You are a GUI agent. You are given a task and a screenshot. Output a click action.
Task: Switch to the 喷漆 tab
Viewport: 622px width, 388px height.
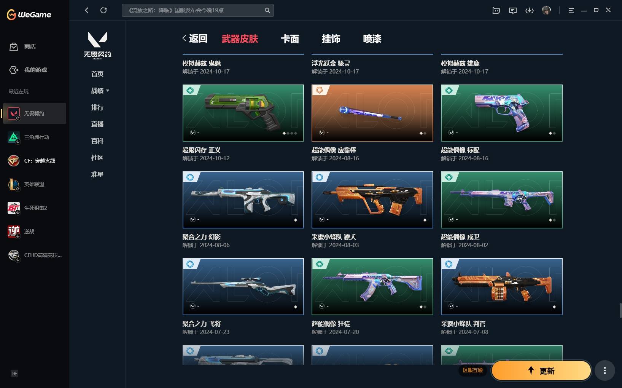click(x=372, y=39)
